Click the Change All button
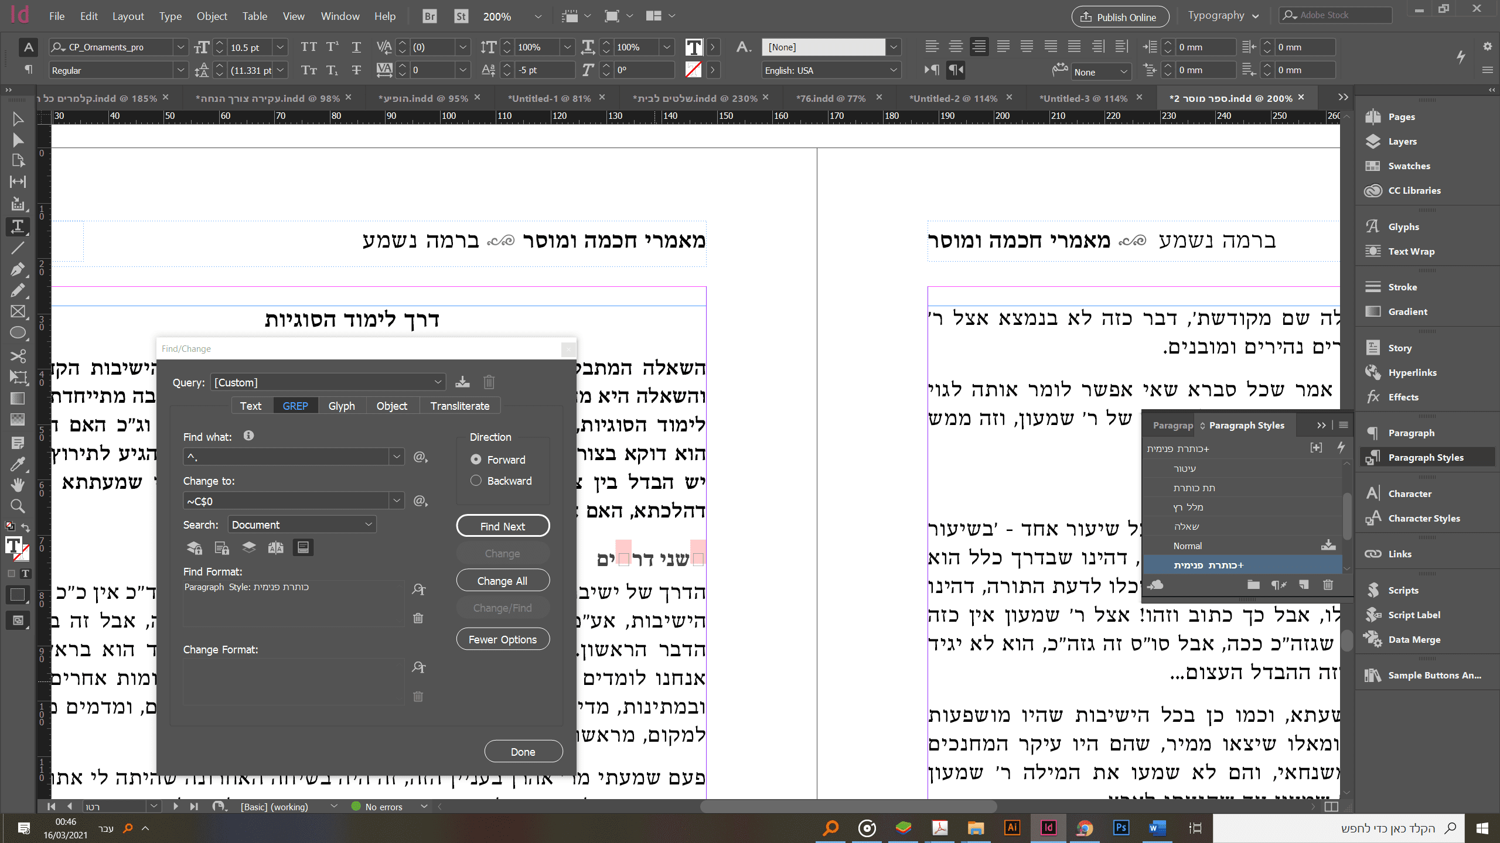 pos(502,581)
